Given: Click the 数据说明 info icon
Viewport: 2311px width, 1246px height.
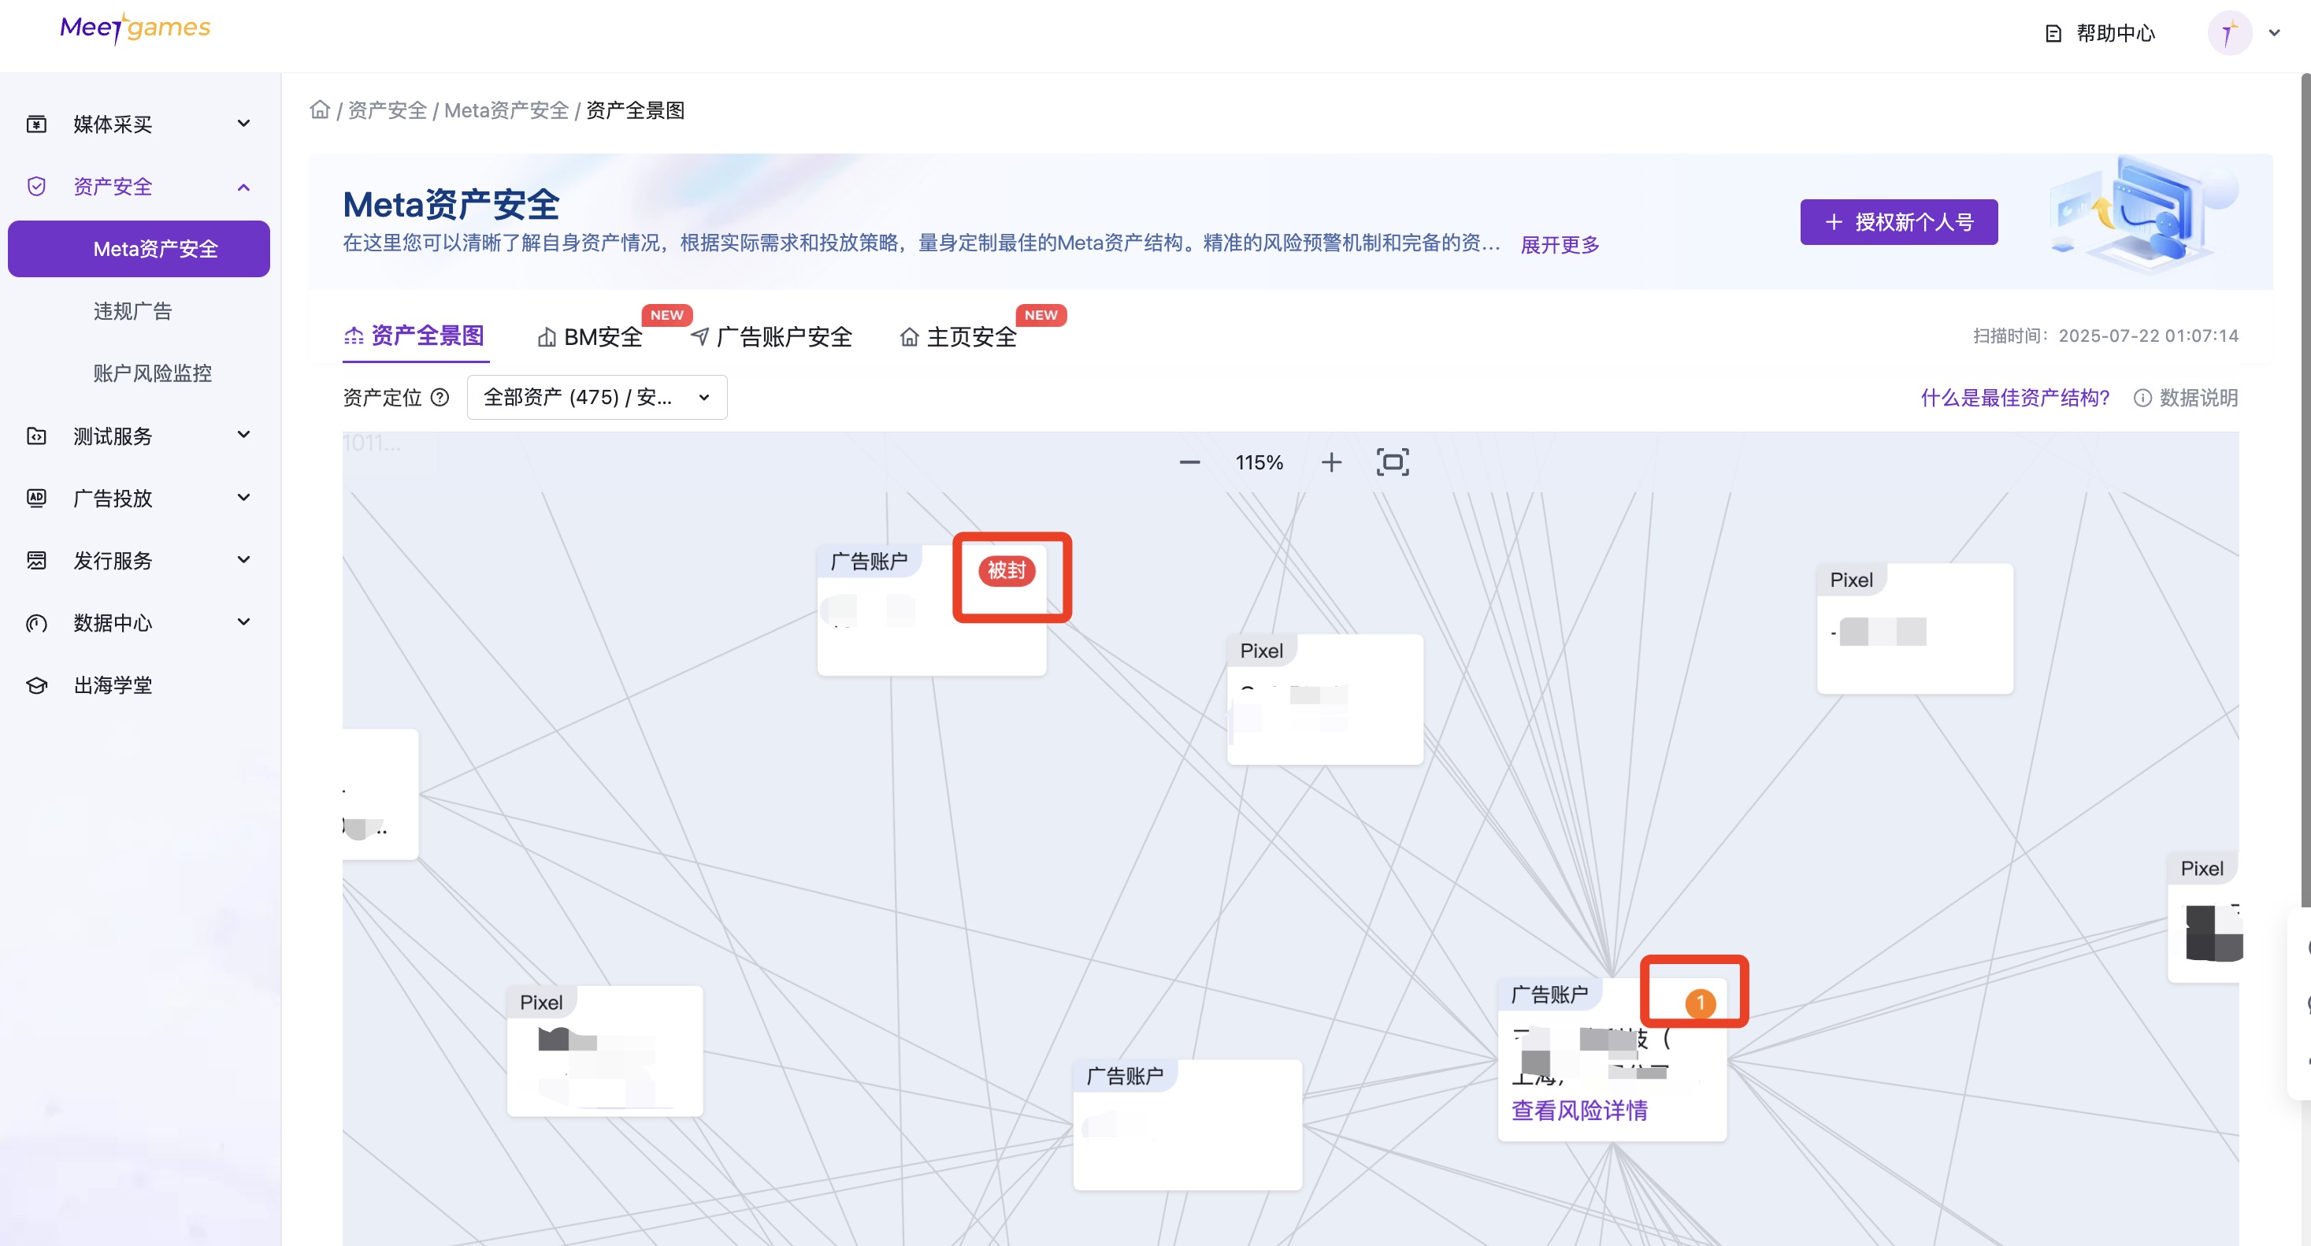Looking at the screenshot, I should point(2142,398).
